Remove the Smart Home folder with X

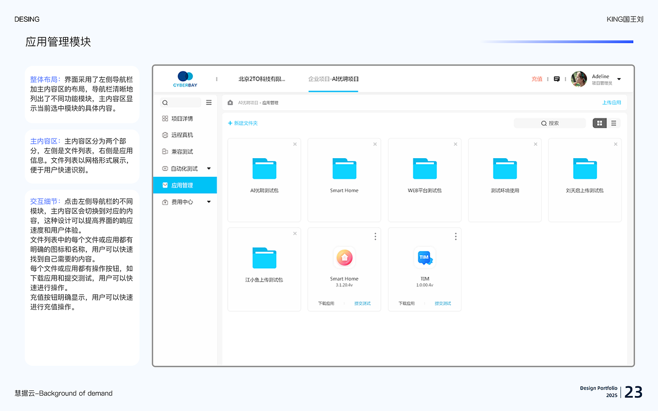tap(375, 144)
